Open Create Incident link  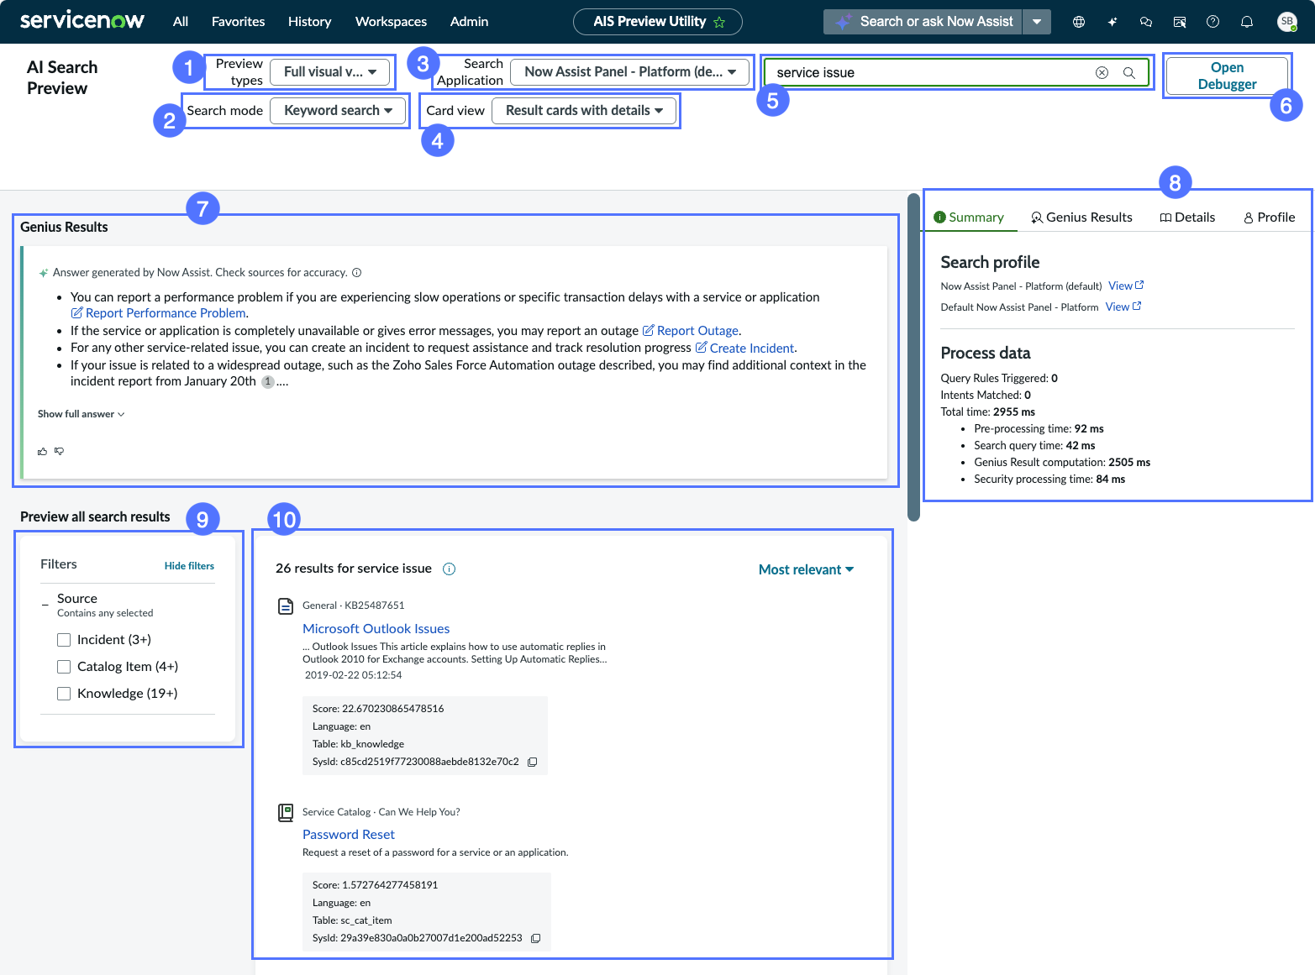pyautogui.click(x=744, y=348)
